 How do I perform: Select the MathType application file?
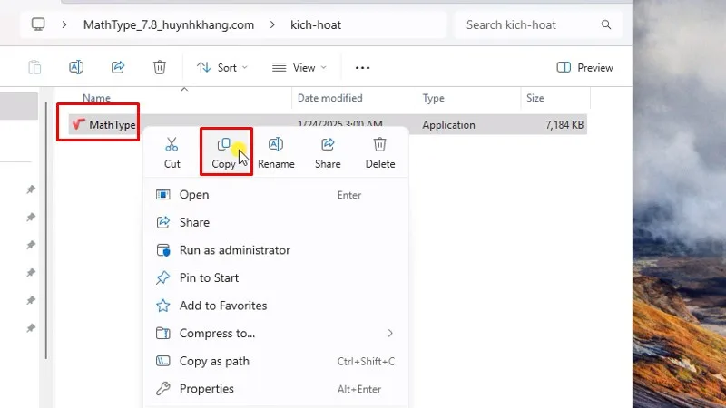pyautogui.click(x=328, y=124)
